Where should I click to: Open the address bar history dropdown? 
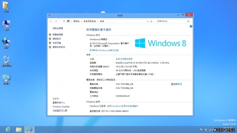pos(147,21)
